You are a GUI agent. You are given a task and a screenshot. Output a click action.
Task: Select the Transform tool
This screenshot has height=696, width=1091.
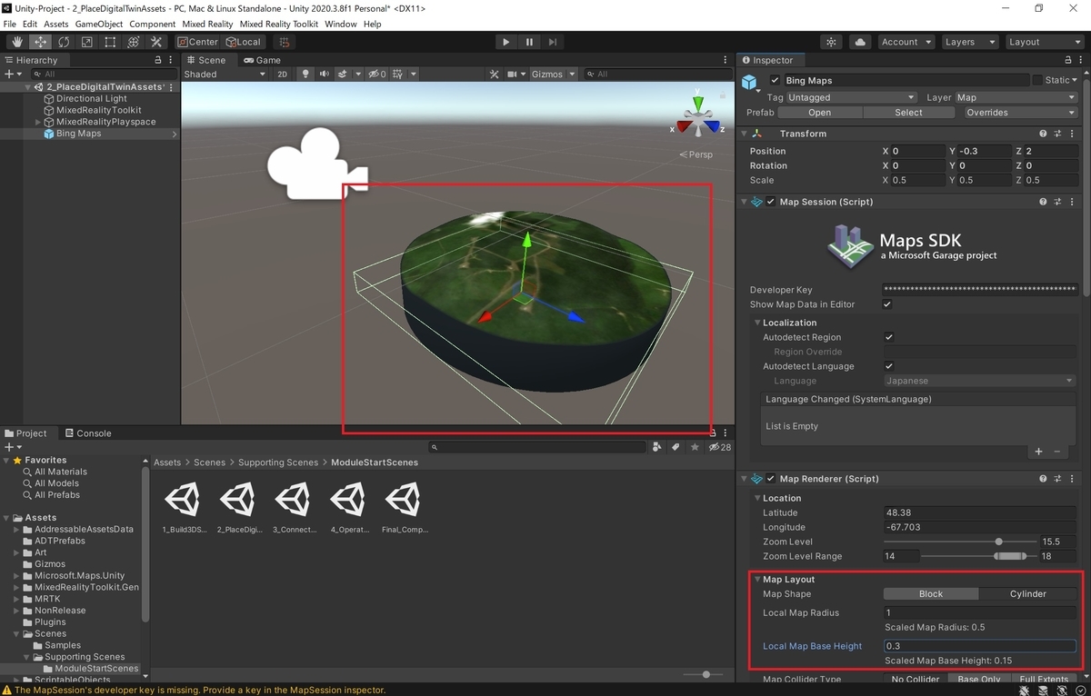pos(134,42)
